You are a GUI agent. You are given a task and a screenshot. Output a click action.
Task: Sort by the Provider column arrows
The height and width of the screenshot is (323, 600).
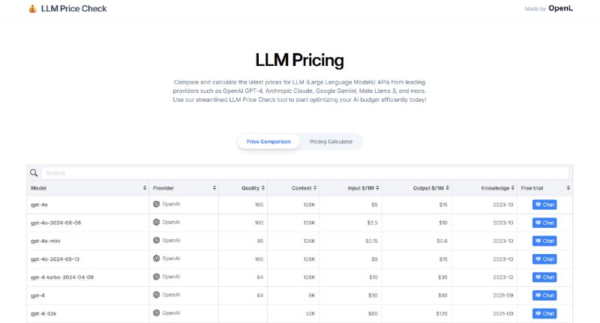tap(214, 188)
